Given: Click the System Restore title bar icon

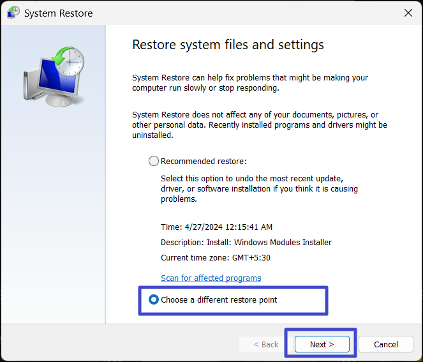Looking at the screenshot, I should tap(13, 13).
